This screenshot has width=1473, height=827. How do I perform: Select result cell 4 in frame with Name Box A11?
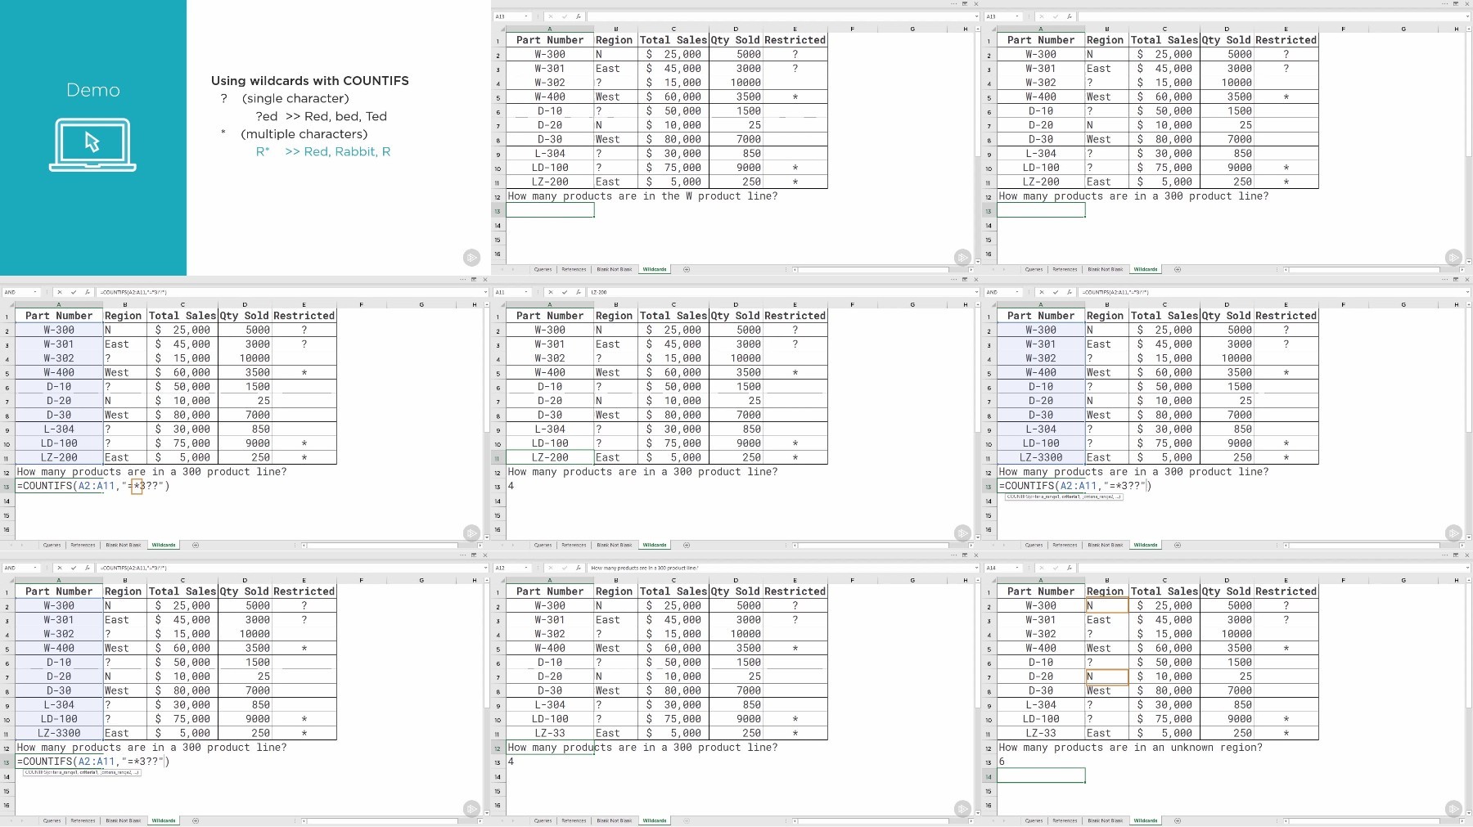pos(550,486)
